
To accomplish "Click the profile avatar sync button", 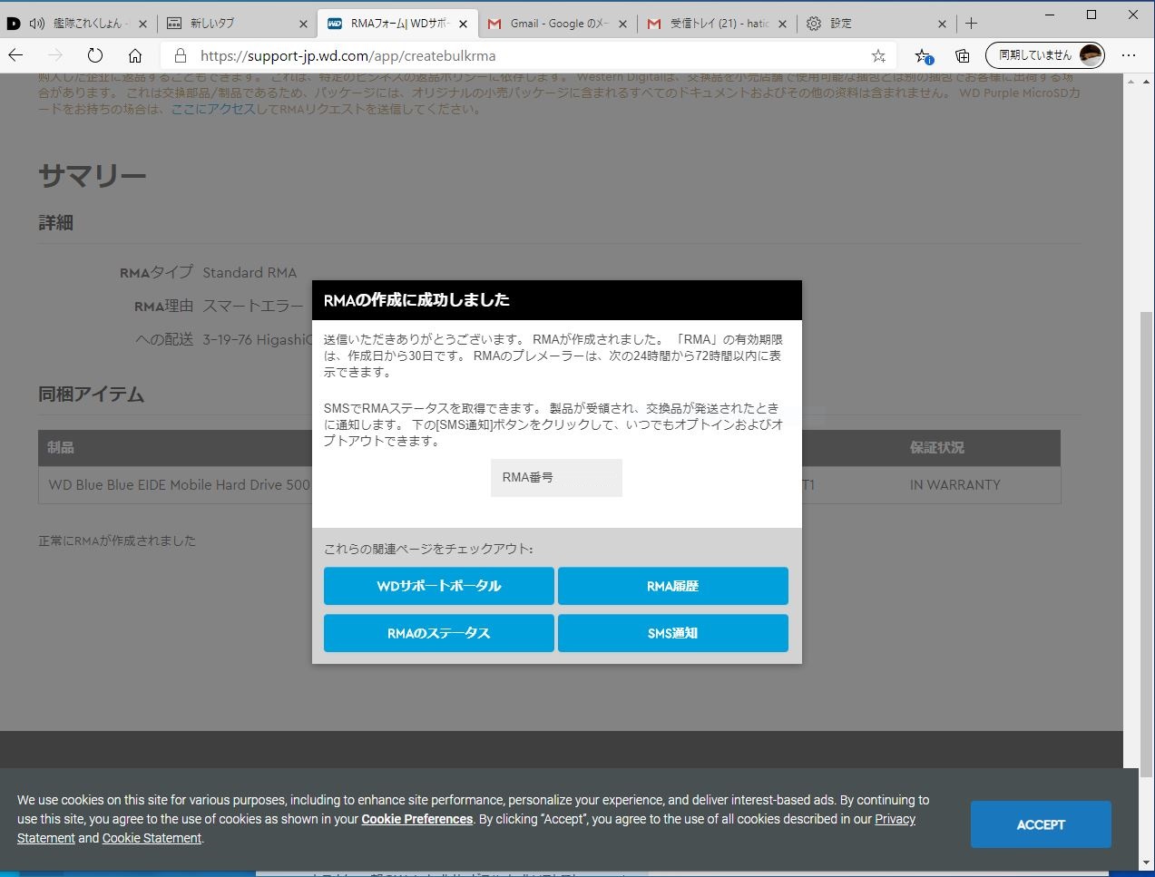I will (x=1045, y=55).
